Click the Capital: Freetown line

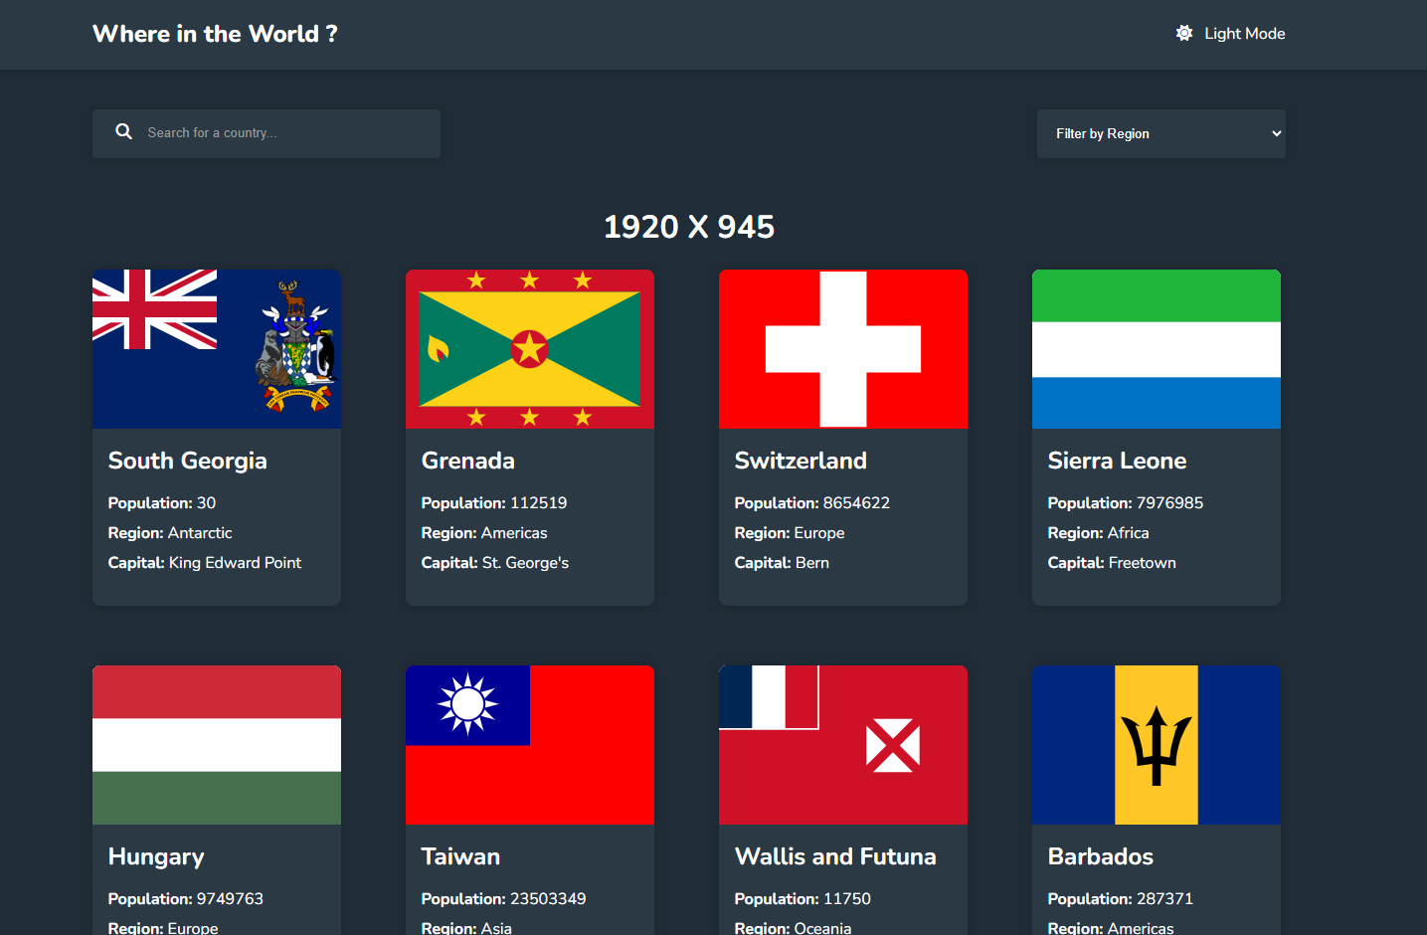click(1111, 563)
